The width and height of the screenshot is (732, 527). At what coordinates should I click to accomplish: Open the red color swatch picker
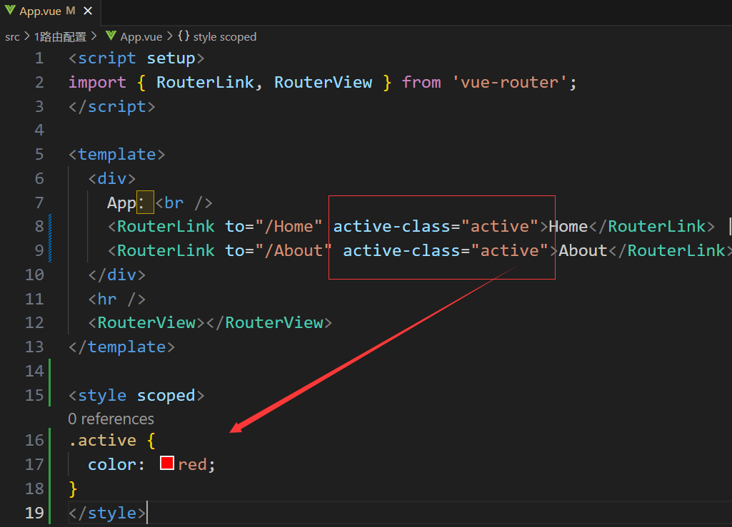pyautogui.click(x=166, y=463)
